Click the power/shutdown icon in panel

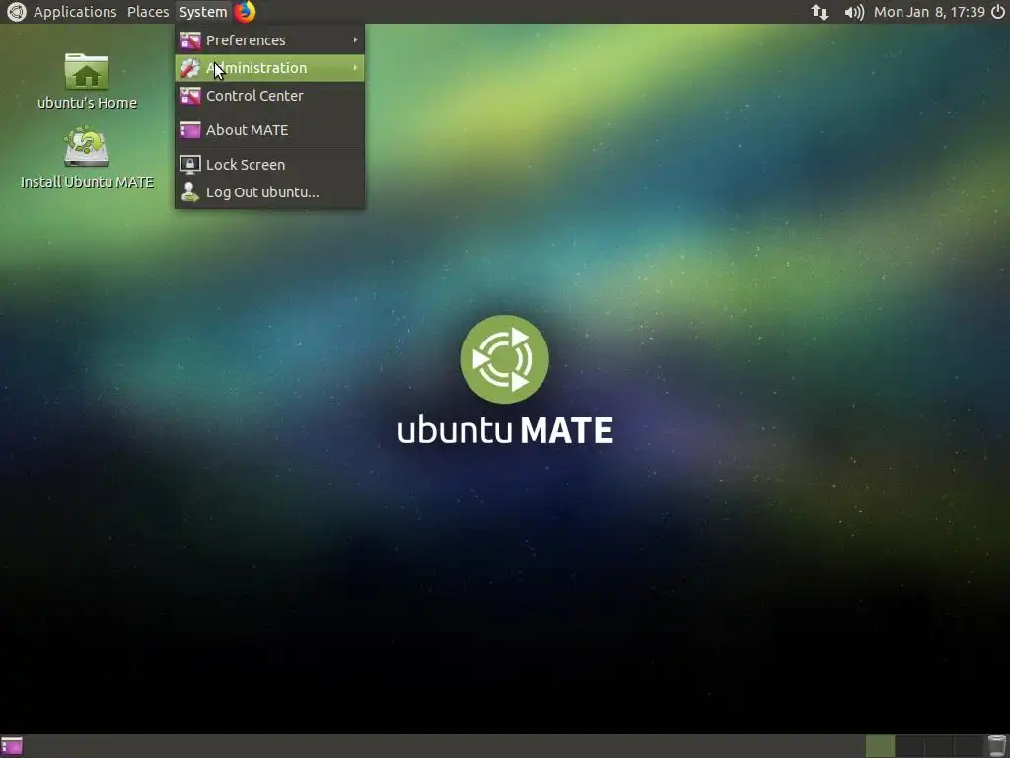coord(998,12)
